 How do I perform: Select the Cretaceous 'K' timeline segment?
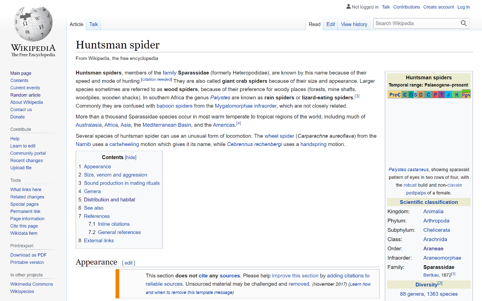tap(457, 95)
